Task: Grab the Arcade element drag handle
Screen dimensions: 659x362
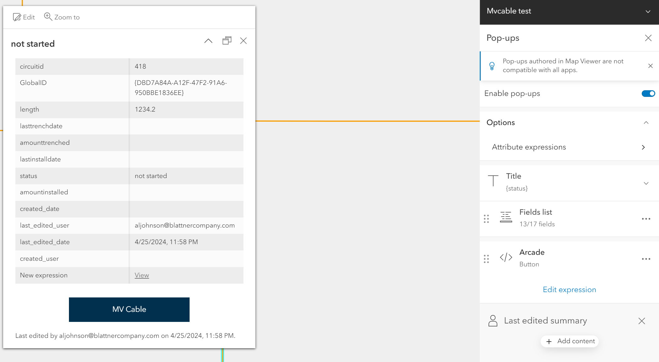Action: (x=486, y=259)
